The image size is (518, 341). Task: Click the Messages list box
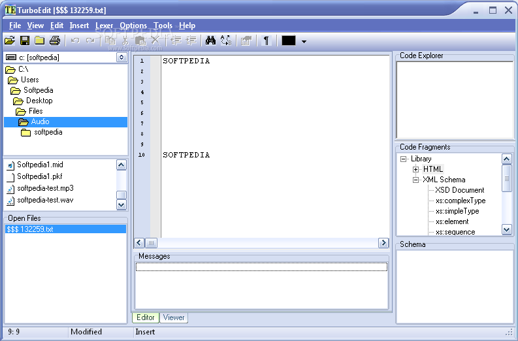coord(261,285)
